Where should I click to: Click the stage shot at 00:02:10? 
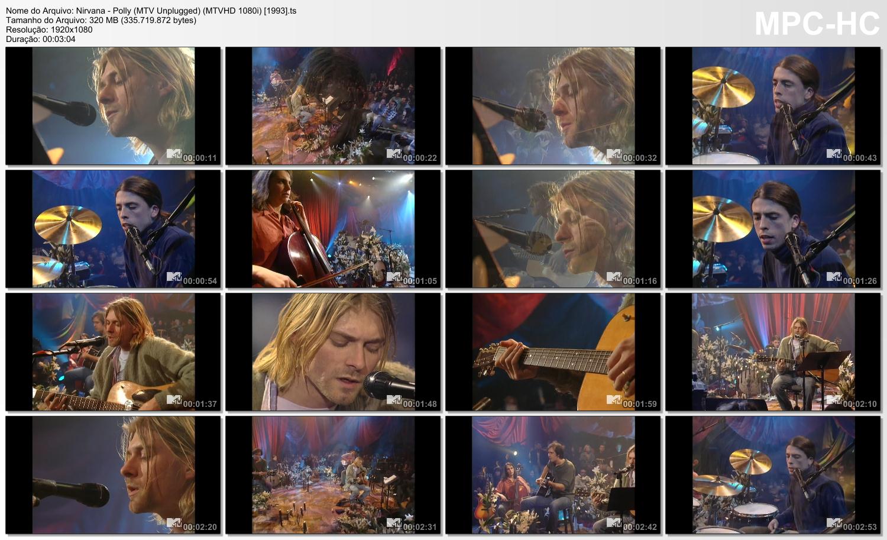click(773, 352)
